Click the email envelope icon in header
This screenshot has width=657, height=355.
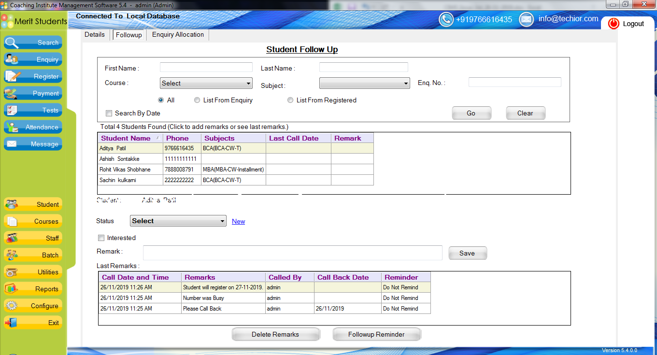point(526,19)
